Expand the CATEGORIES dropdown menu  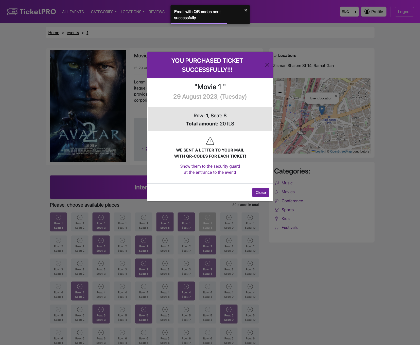104,12
